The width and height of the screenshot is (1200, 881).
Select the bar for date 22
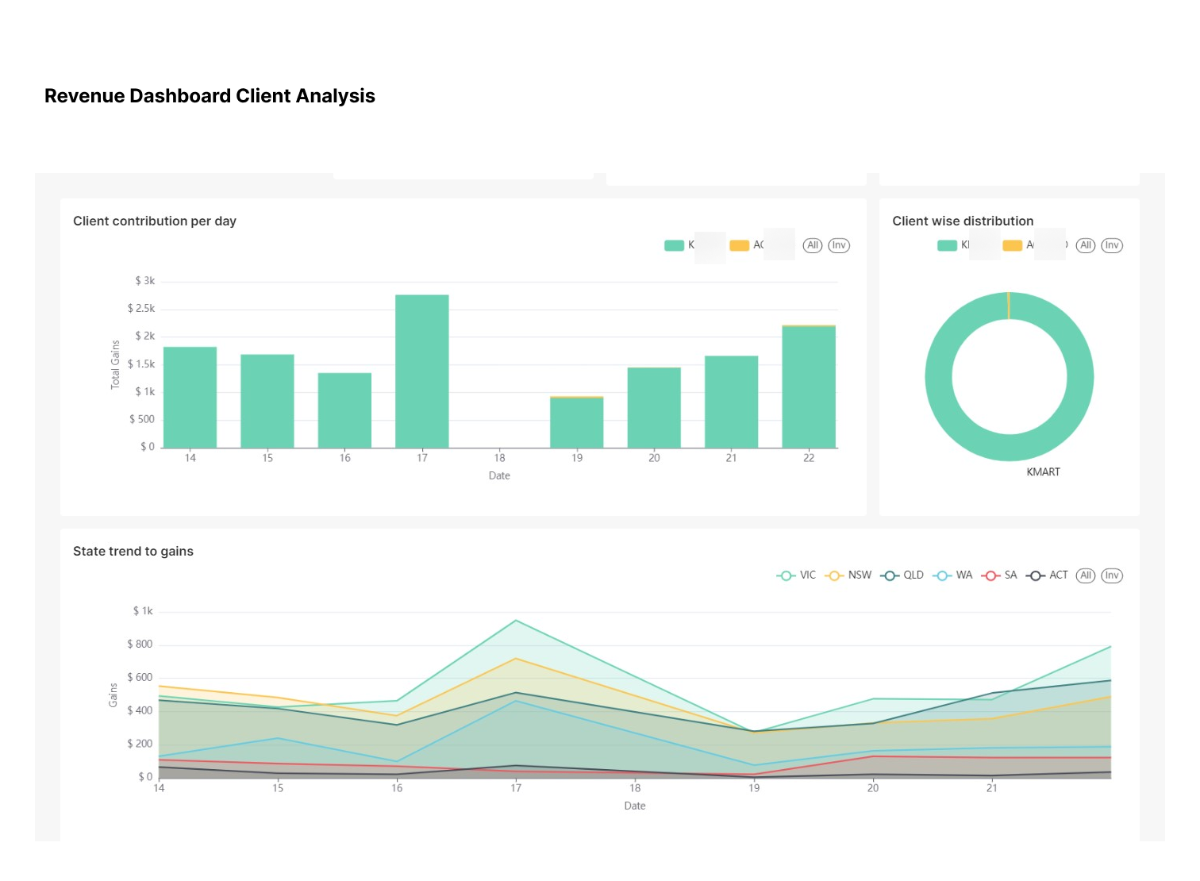[809, 387]
